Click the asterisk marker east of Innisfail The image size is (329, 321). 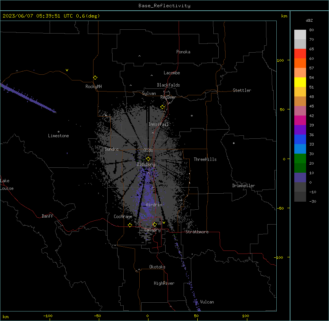(x=192, y=116)
